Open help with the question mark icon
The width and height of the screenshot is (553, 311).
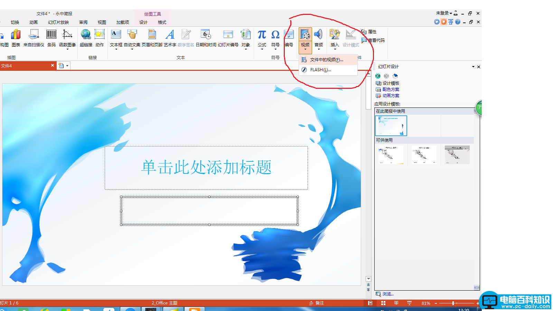pos(458,22)
